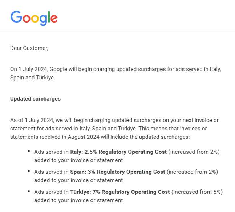Click 'added to your invoice' under Italy
Screen dimensions: 235x212
(x=62, y=160)
